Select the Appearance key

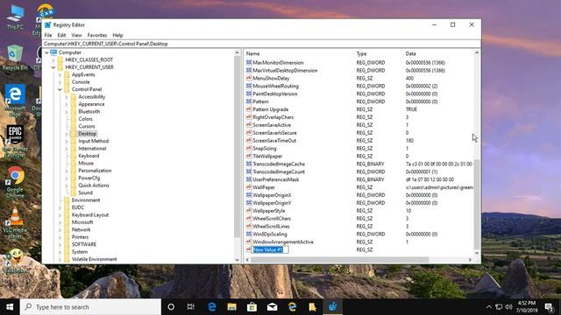(91, 104)
